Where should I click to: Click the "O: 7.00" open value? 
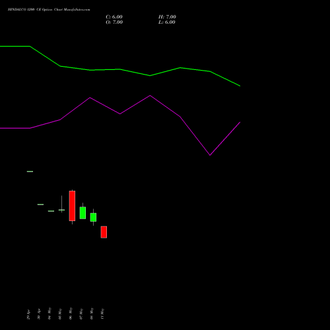pyautogui.click(x=114, y=22)
